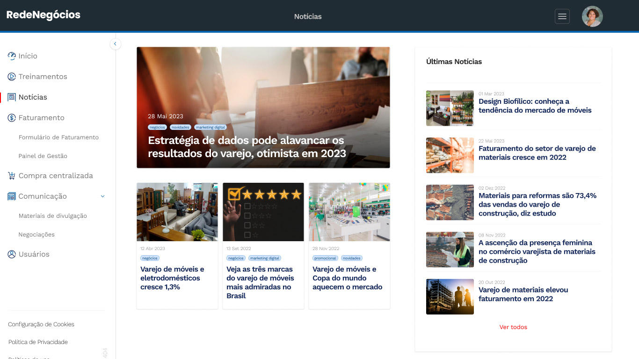The width and height of the screenshot is (639, 359).
Task: Open the user profile avatar
Action: point(592,16)
